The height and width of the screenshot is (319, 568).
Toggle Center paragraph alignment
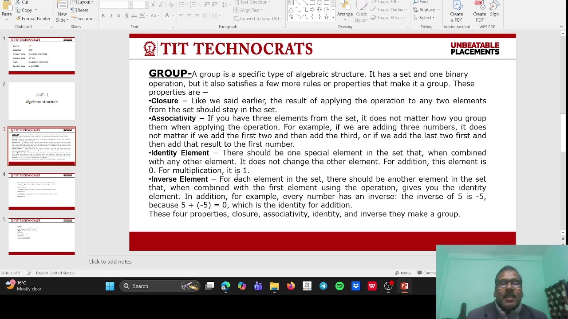click(x=189, y=16)
